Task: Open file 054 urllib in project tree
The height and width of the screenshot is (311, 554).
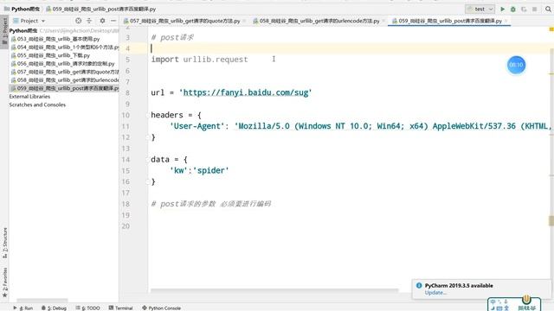Action: 65,48
